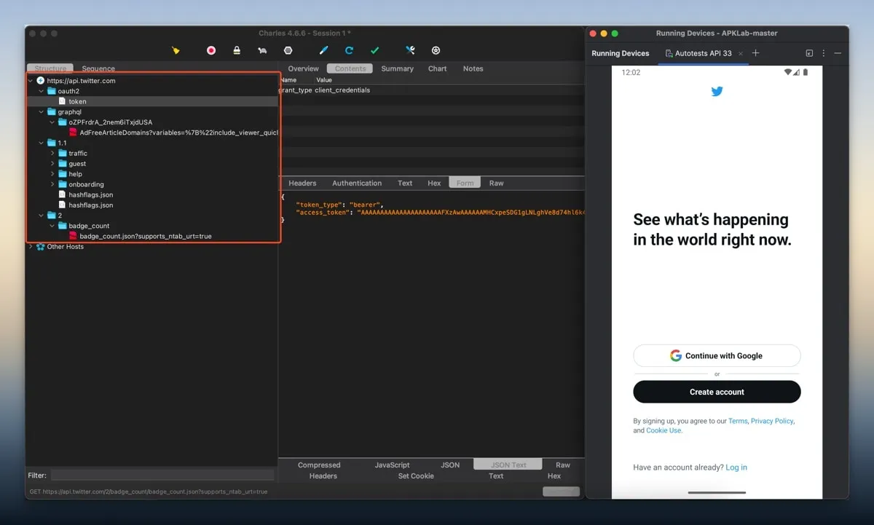Switch to the Sequence tab
874x525 pixels.
click(98, 68)
